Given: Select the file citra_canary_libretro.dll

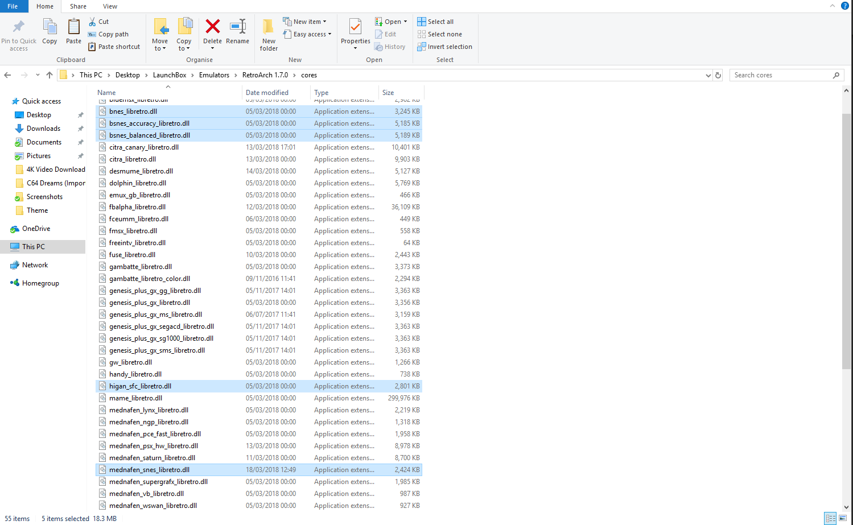Looking at the screenshot, I should (259, 147).
